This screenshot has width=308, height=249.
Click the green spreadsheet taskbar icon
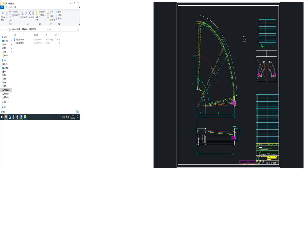[x=25, y=117]
